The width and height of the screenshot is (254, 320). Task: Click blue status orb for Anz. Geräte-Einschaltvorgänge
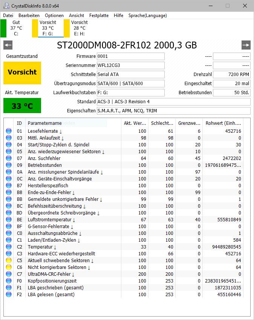pos(9,179)
